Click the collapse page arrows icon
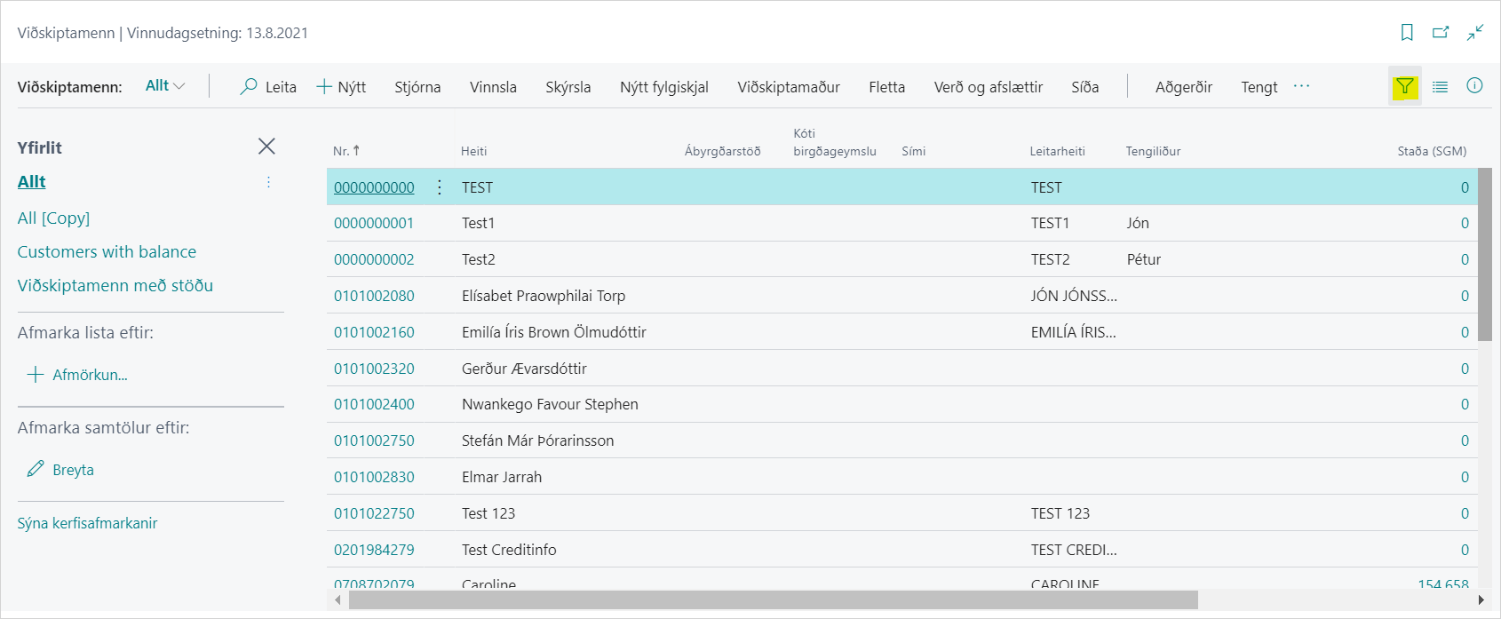The image size is (1501, 619). [1475, 33]
